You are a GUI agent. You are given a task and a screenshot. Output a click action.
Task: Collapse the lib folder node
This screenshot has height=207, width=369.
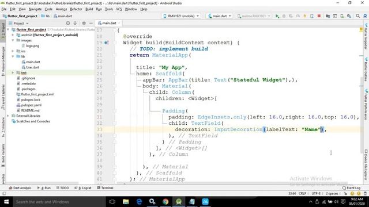tap(13, 56)
